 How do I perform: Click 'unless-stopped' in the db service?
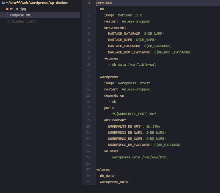136,21
